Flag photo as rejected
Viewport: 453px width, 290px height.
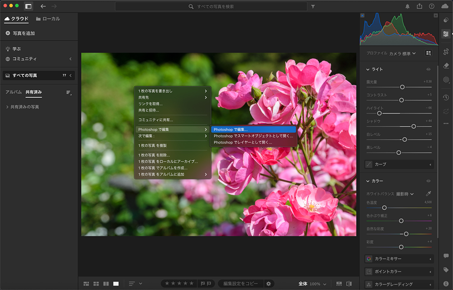click(x=209, y=284)
